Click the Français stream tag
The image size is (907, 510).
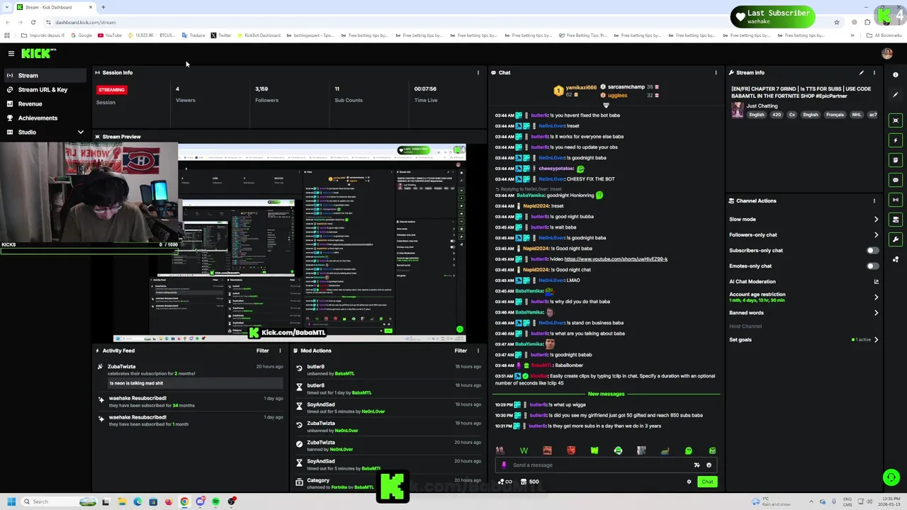[x=835, y=115]
